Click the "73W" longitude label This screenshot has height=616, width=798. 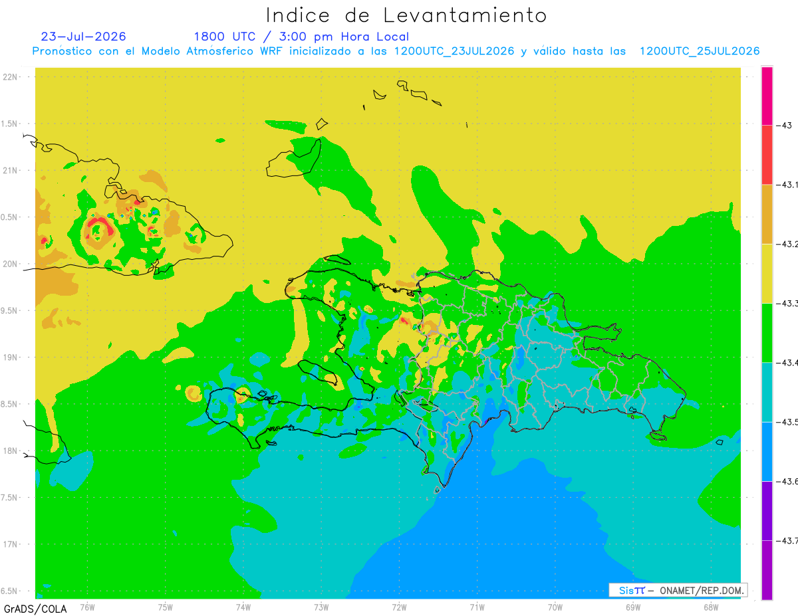tap(321, 607)
